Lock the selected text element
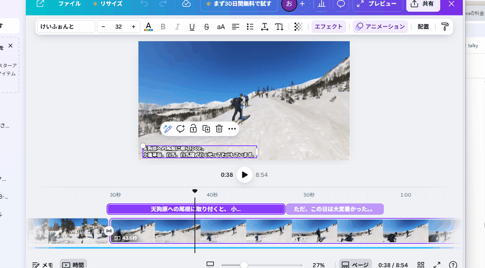The height and width of the screenshot is (268, 485). point(193,129)
